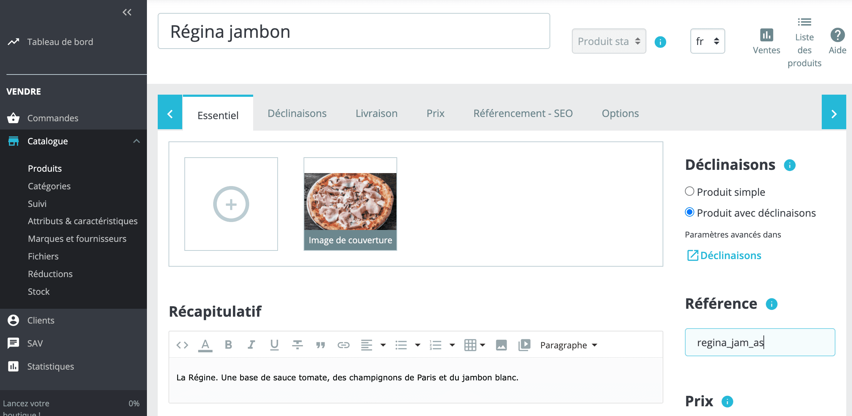This screenshot has height=416, width=852.
Task: Apply strikethrough formatting
Action: click(x=297, y=345)
